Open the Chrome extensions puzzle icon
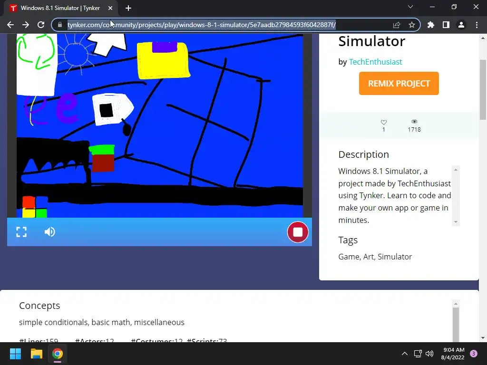487x365 pixels. click(431, 25)
